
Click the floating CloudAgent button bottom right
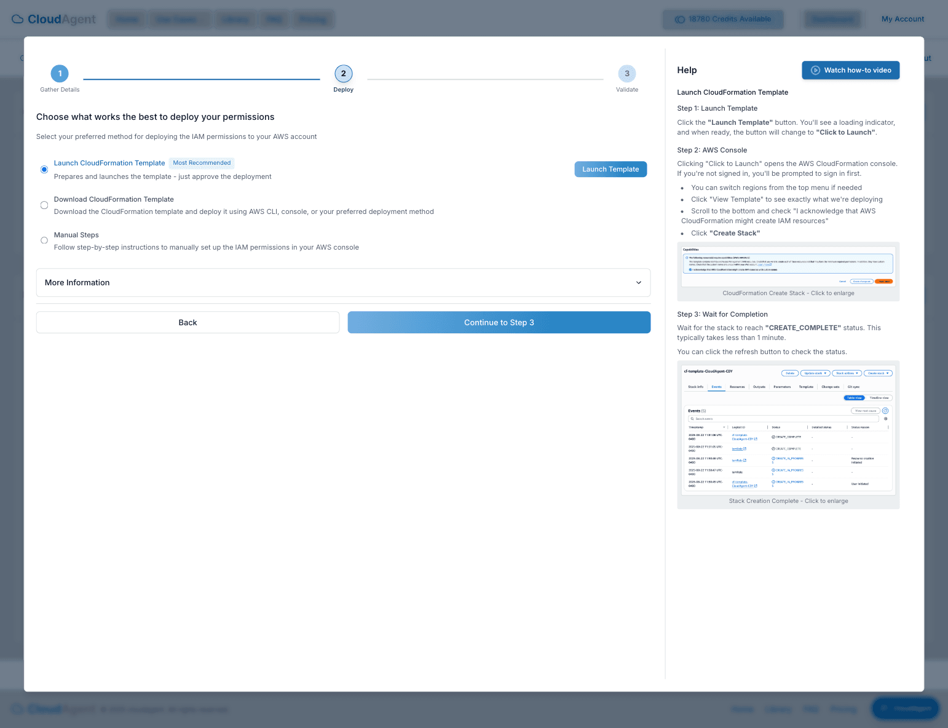905,708
